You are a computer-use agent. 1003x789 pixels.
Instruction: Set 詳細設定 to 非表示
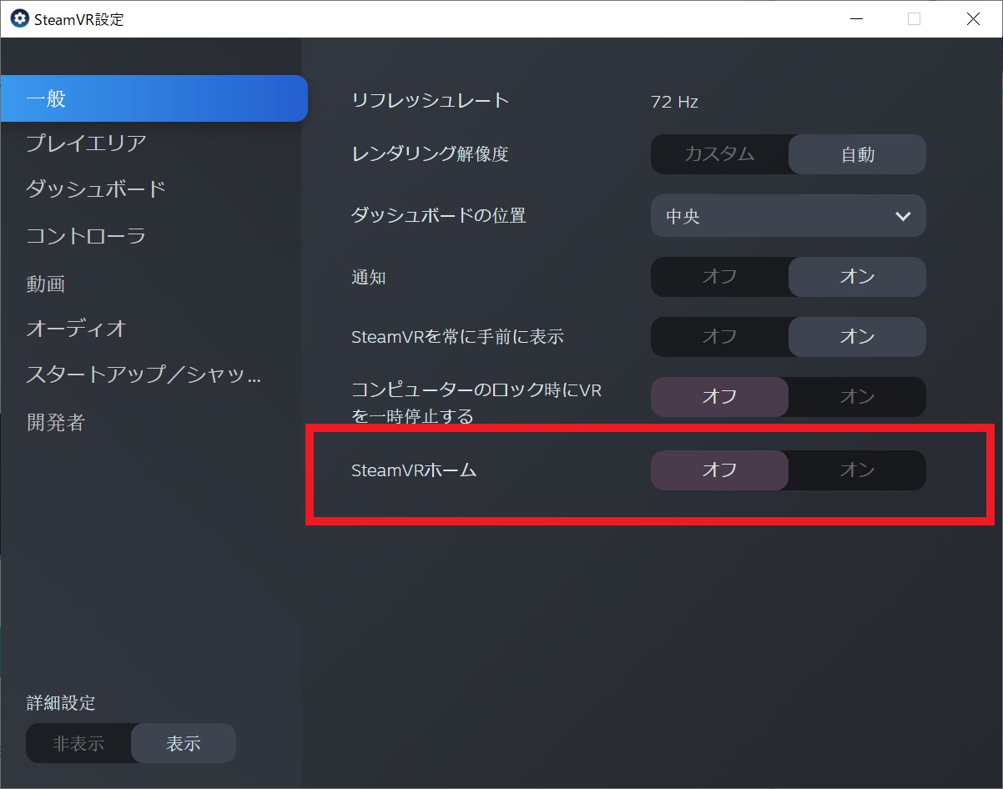point(78,743)
